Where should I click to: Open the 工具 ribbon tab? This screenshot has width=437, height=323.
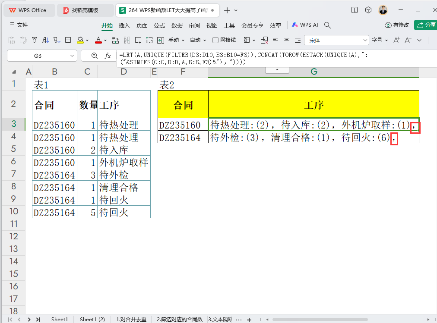point(229,25)
